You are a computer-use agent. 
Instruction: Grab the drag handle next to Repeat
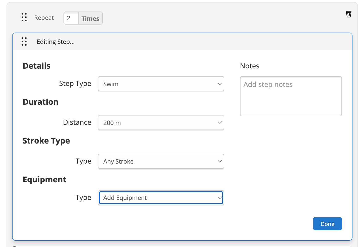(24, 17)
